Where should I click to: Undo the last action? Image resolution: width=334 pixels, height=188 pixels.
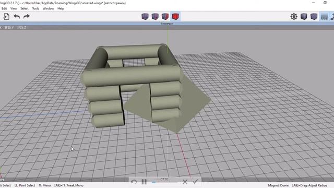[17, 16]
